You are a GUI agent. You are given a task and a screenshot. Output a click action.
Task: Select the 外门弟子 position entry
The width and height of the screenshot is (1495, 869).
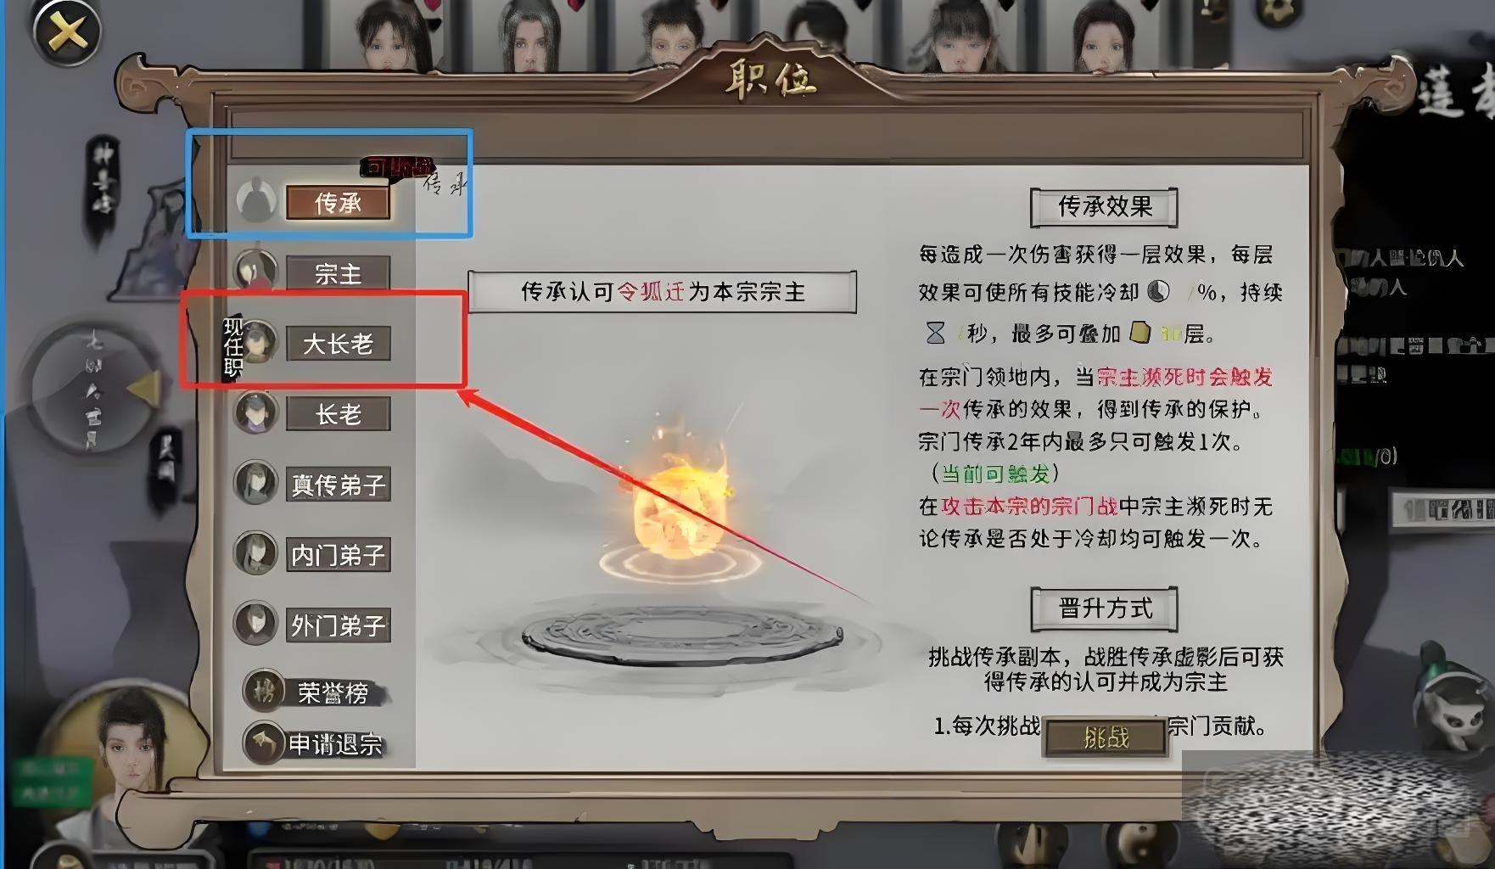(338, 625)
